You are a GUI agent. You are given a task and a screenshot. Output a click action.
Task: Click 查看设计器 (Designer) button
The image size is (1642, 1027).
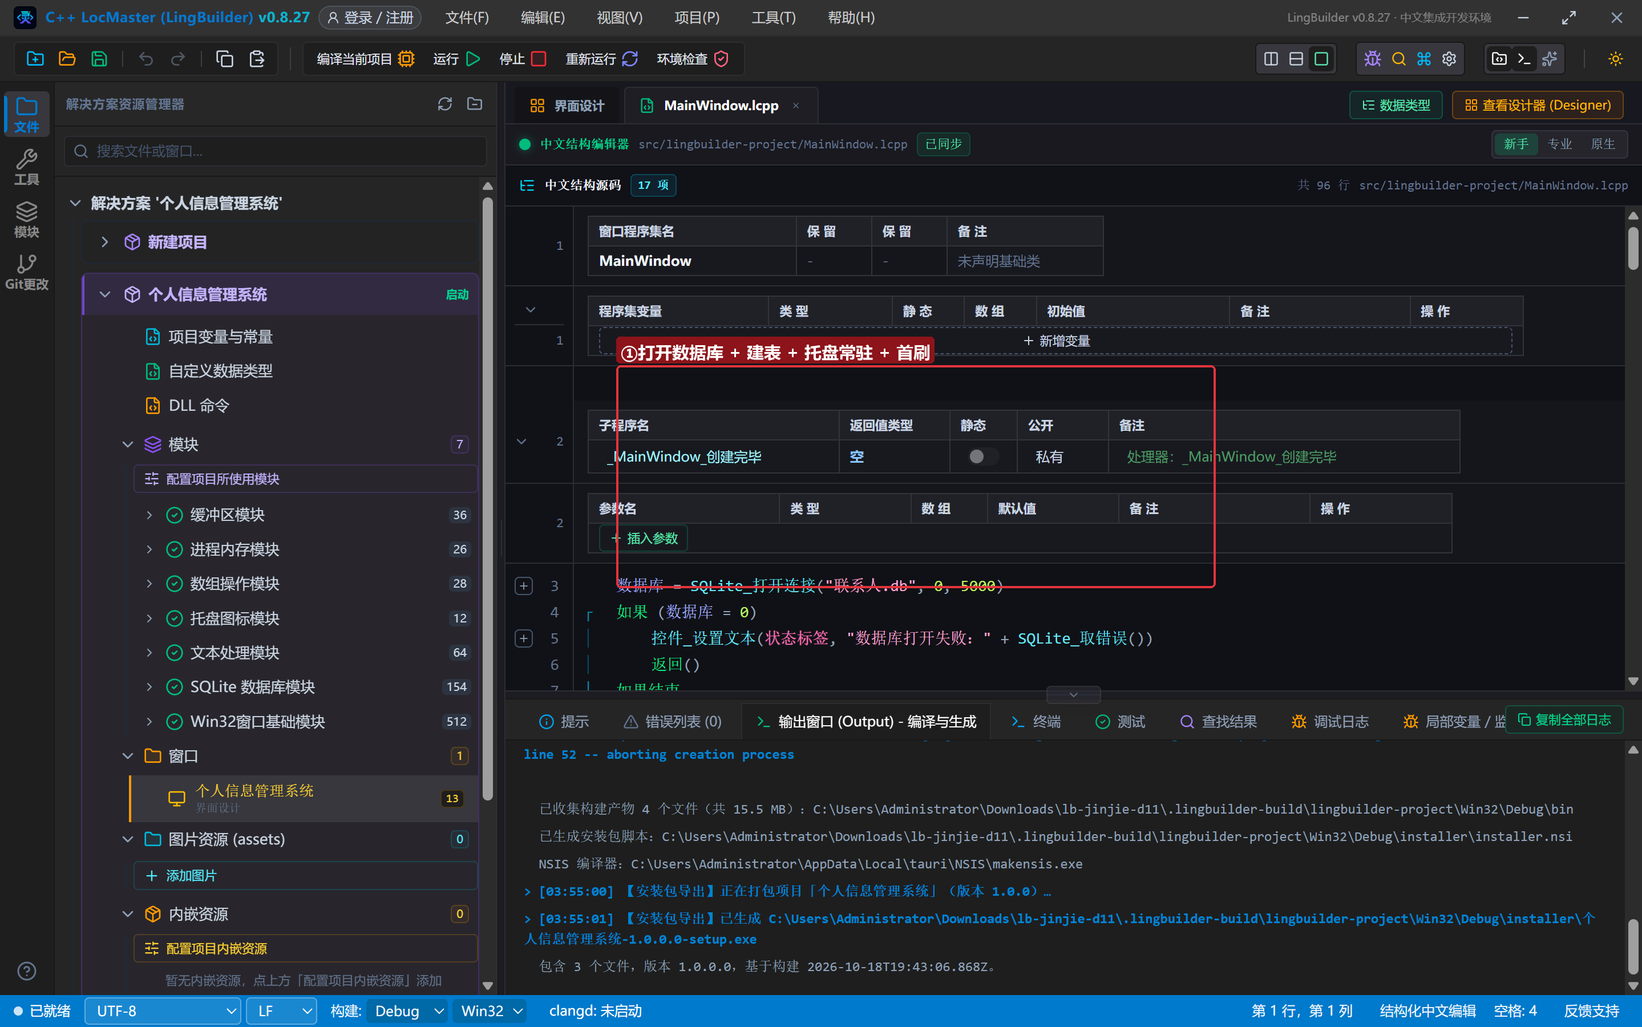click(1538, 106)
